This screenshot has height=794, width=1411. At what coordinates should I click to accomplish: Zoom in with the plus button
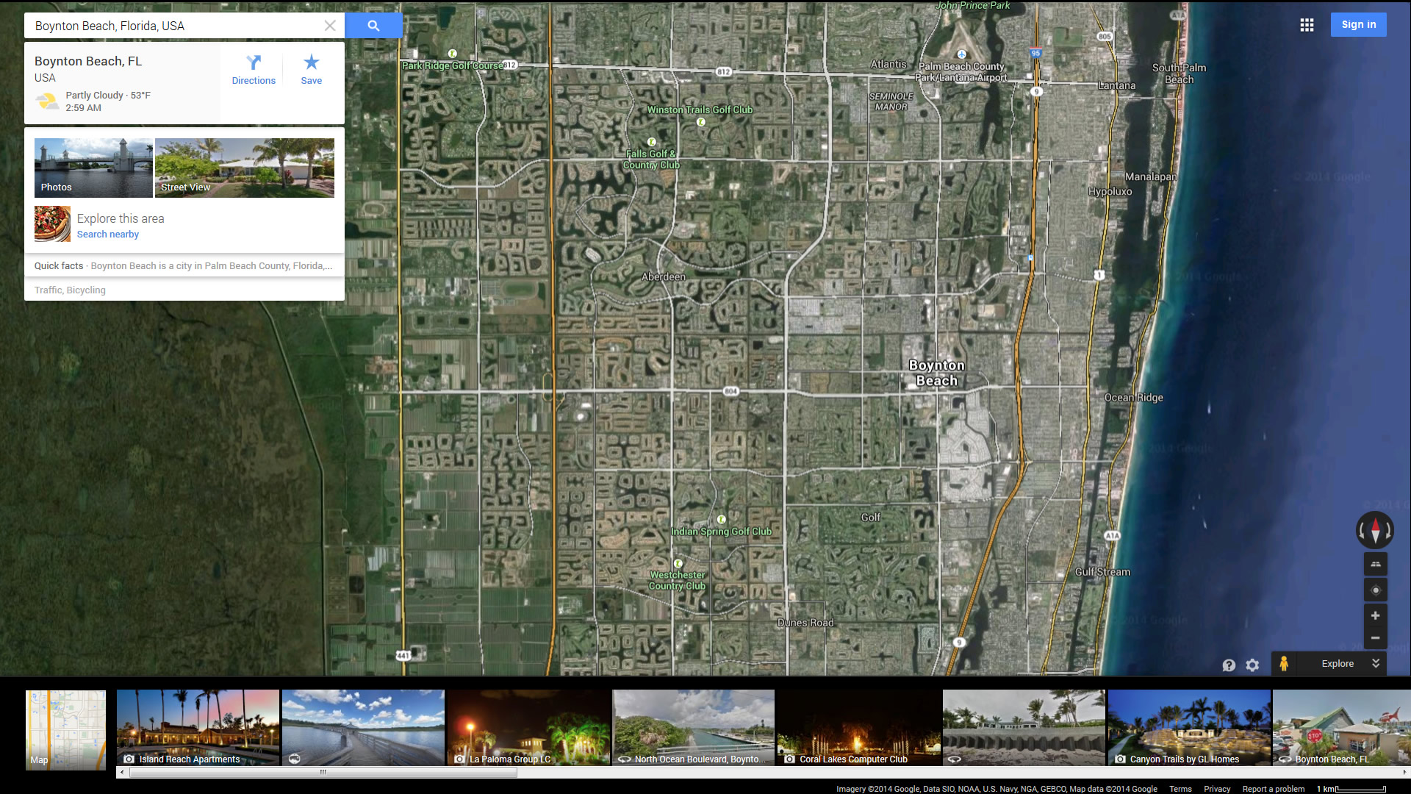point(1375,616)
